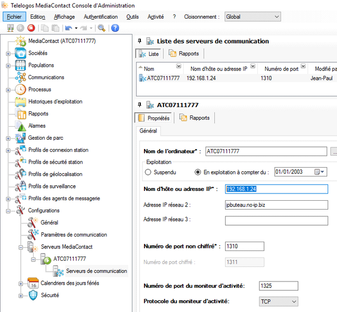Select the Général properties tab
Screen dimensions: 337x312
(x=148, y=131)
